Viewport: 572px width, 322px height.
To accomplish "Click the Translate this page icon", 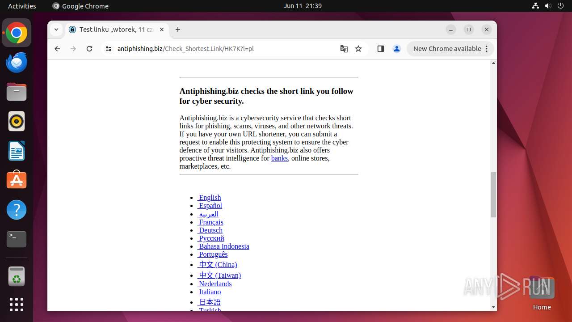I will point(344,49).
